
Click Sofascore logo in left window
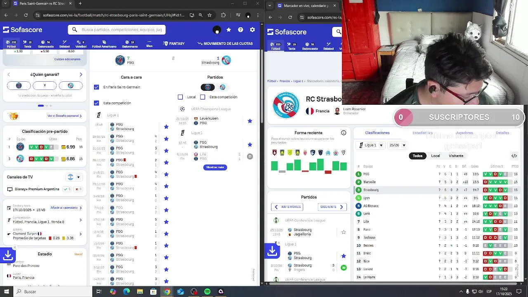coord(23,30)
